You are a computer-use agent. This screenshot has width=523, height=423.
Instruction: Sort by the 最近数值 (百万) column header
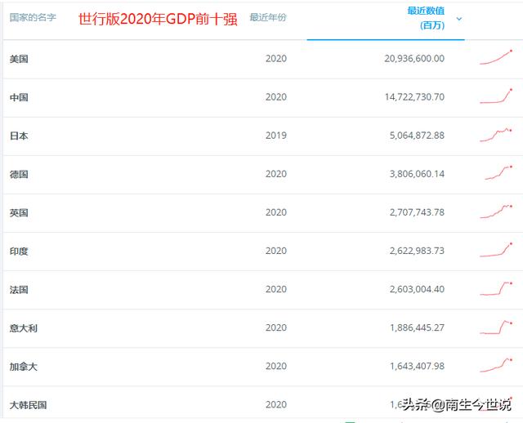point(425,18)
